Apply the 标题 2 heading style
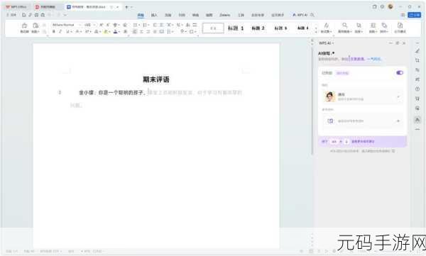Image resolution: width=426 pixels, height=256 pixels. click(258, 28)
